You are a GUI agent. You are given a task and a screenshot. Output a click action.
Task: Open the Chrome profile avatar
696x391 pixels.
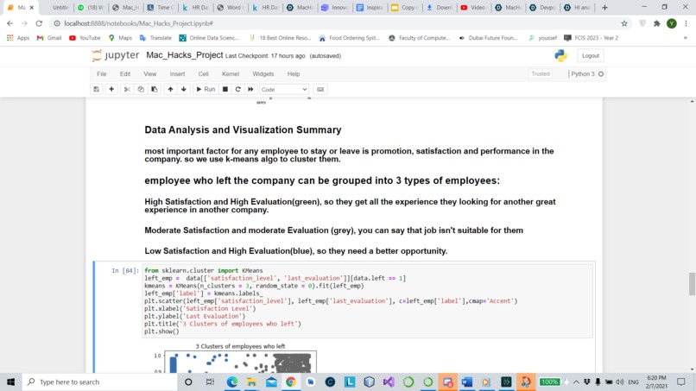[672, 23]
